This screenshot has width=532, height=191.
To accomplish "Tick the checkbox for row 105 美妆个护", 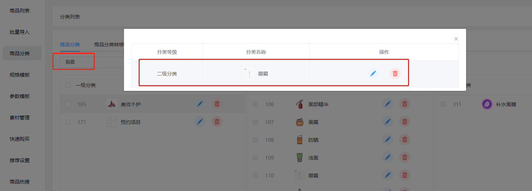I will click(68, 104).
